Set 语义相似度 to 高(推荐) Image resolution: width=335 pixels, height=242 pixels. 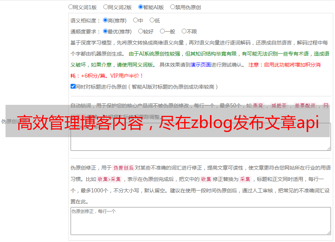tap(105, 20)
